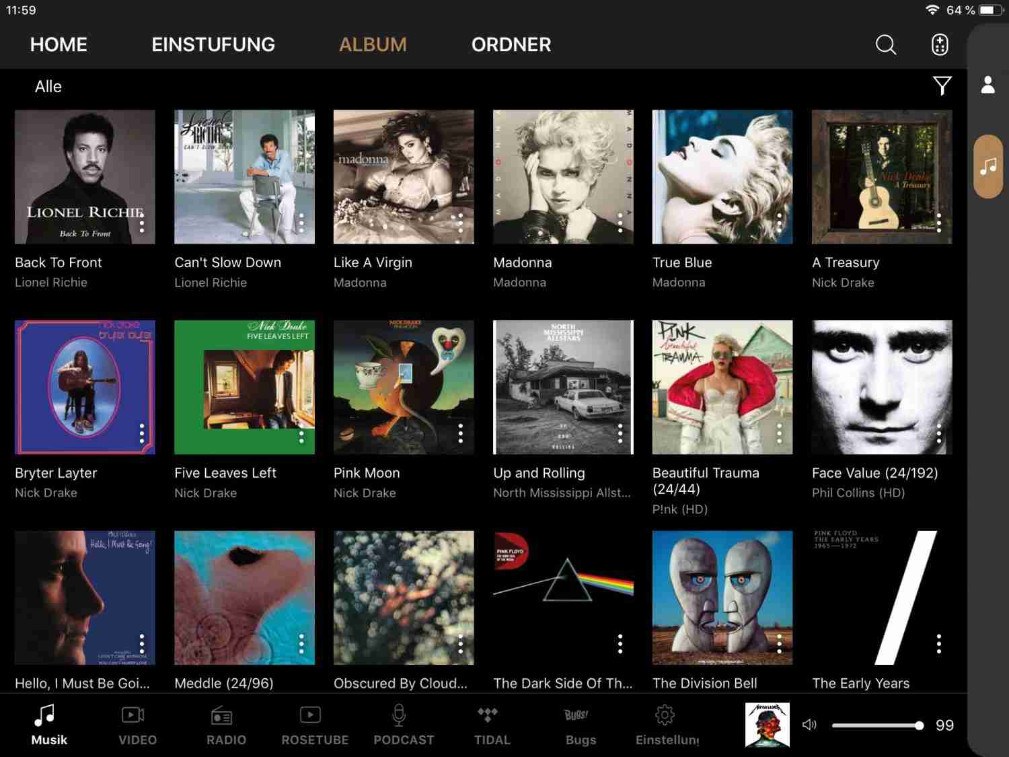Open the search magnifier icon

click(886, 44)
